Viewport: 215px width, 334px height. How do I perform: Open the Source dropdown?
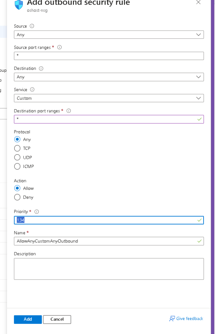tap(109, 35)
